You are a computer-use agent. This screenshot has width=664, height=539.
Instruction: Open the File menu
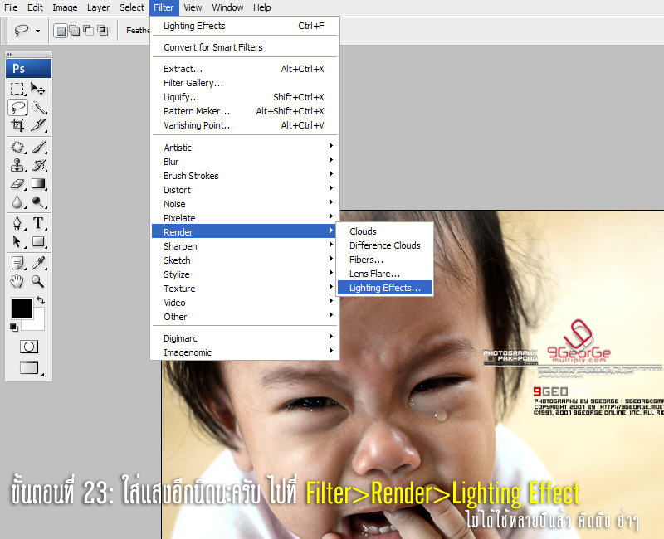(11, 7)
